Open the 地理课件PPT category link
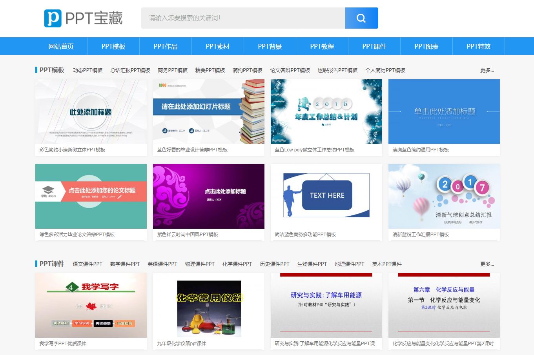The height and width of the screenshot is (355, 534). (350, 264)
